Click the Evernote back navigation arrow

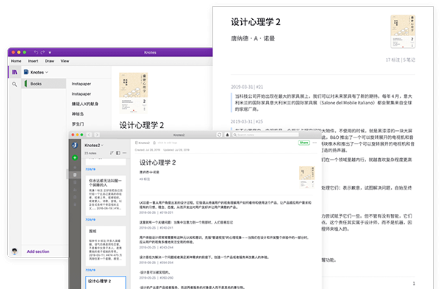click(x=89, y=135)
